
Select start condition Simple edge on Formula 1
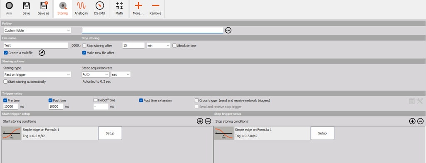pyautogui.click(x=41, y=130)
